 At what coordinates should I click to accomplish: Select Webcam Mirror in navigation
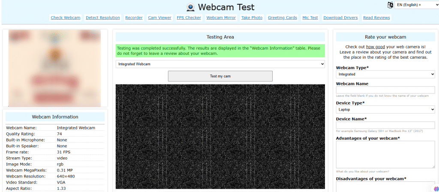[x=221, y=18]
